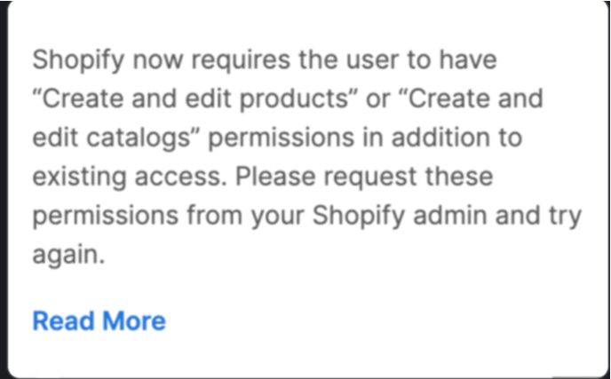The image size is (611, 379).
Task: Click the word "Read" in blue link
Action: pyautogui.click(x=64, y=321)
